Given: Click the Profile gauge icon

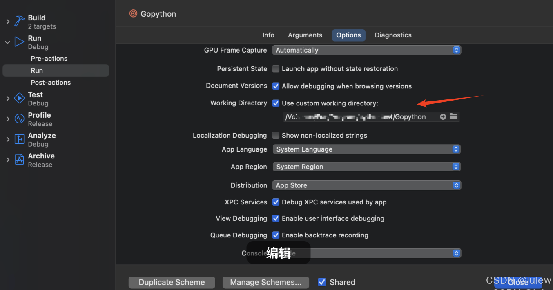Looking at the screenshot, I should pyautogui.click(x=19, y=119).
